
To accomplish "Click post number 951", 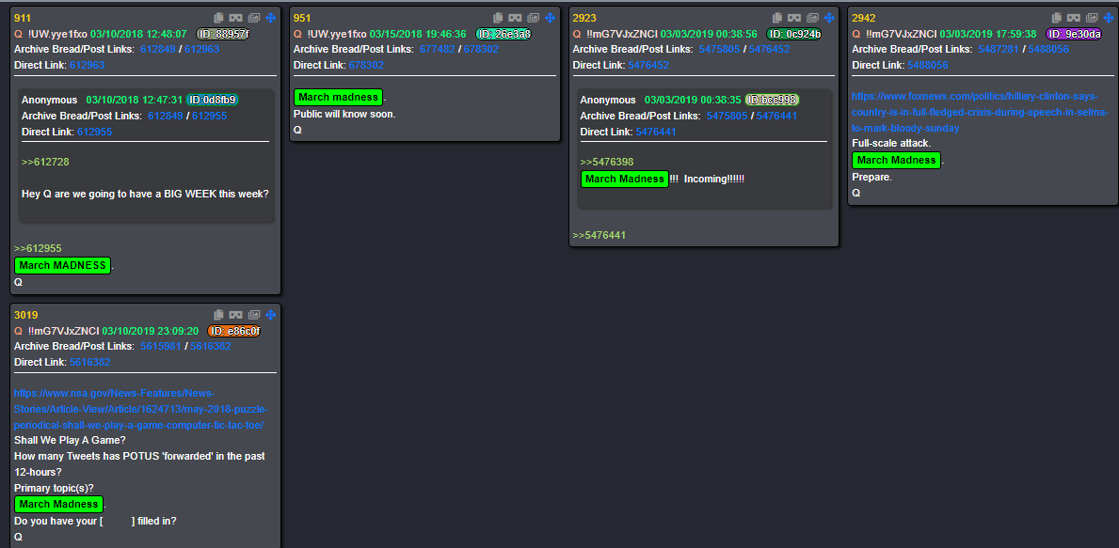I will coord(303,18).
